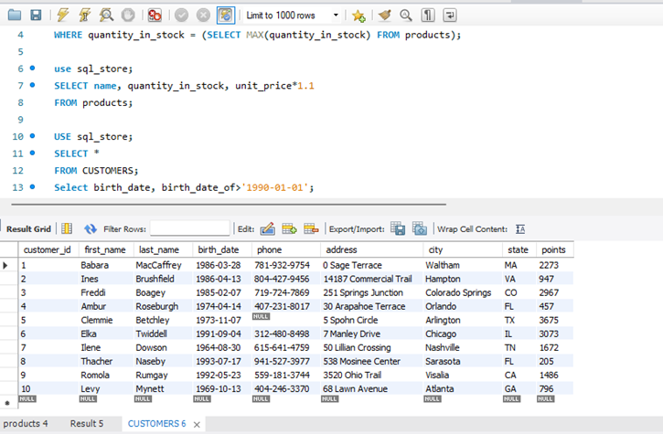Select phone cell '407-231-8017'

click(286, 306)
